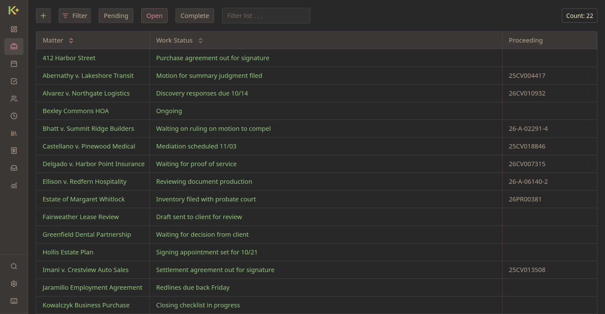The image size is (605, 314).
Task: Add a new matter with plus button
Action: [x=43, y=16]
